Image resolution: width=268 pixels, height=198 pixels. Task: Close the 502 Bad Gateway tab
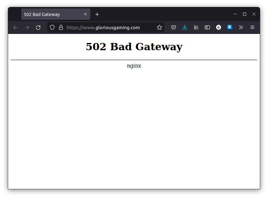click(85, 14)
